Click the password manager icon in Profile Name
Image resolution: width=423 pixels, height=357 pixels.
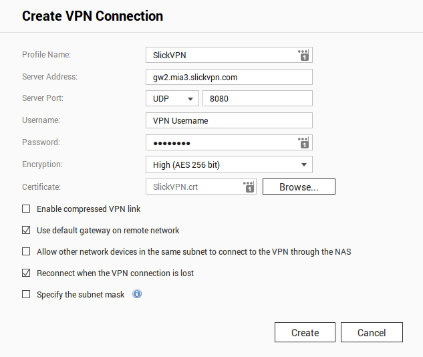(304, 55)
